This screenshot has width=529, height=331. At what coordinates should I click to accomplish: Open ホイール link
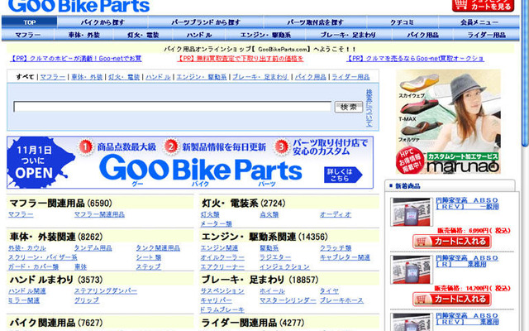pyautogui.click(x=272, y=290)
